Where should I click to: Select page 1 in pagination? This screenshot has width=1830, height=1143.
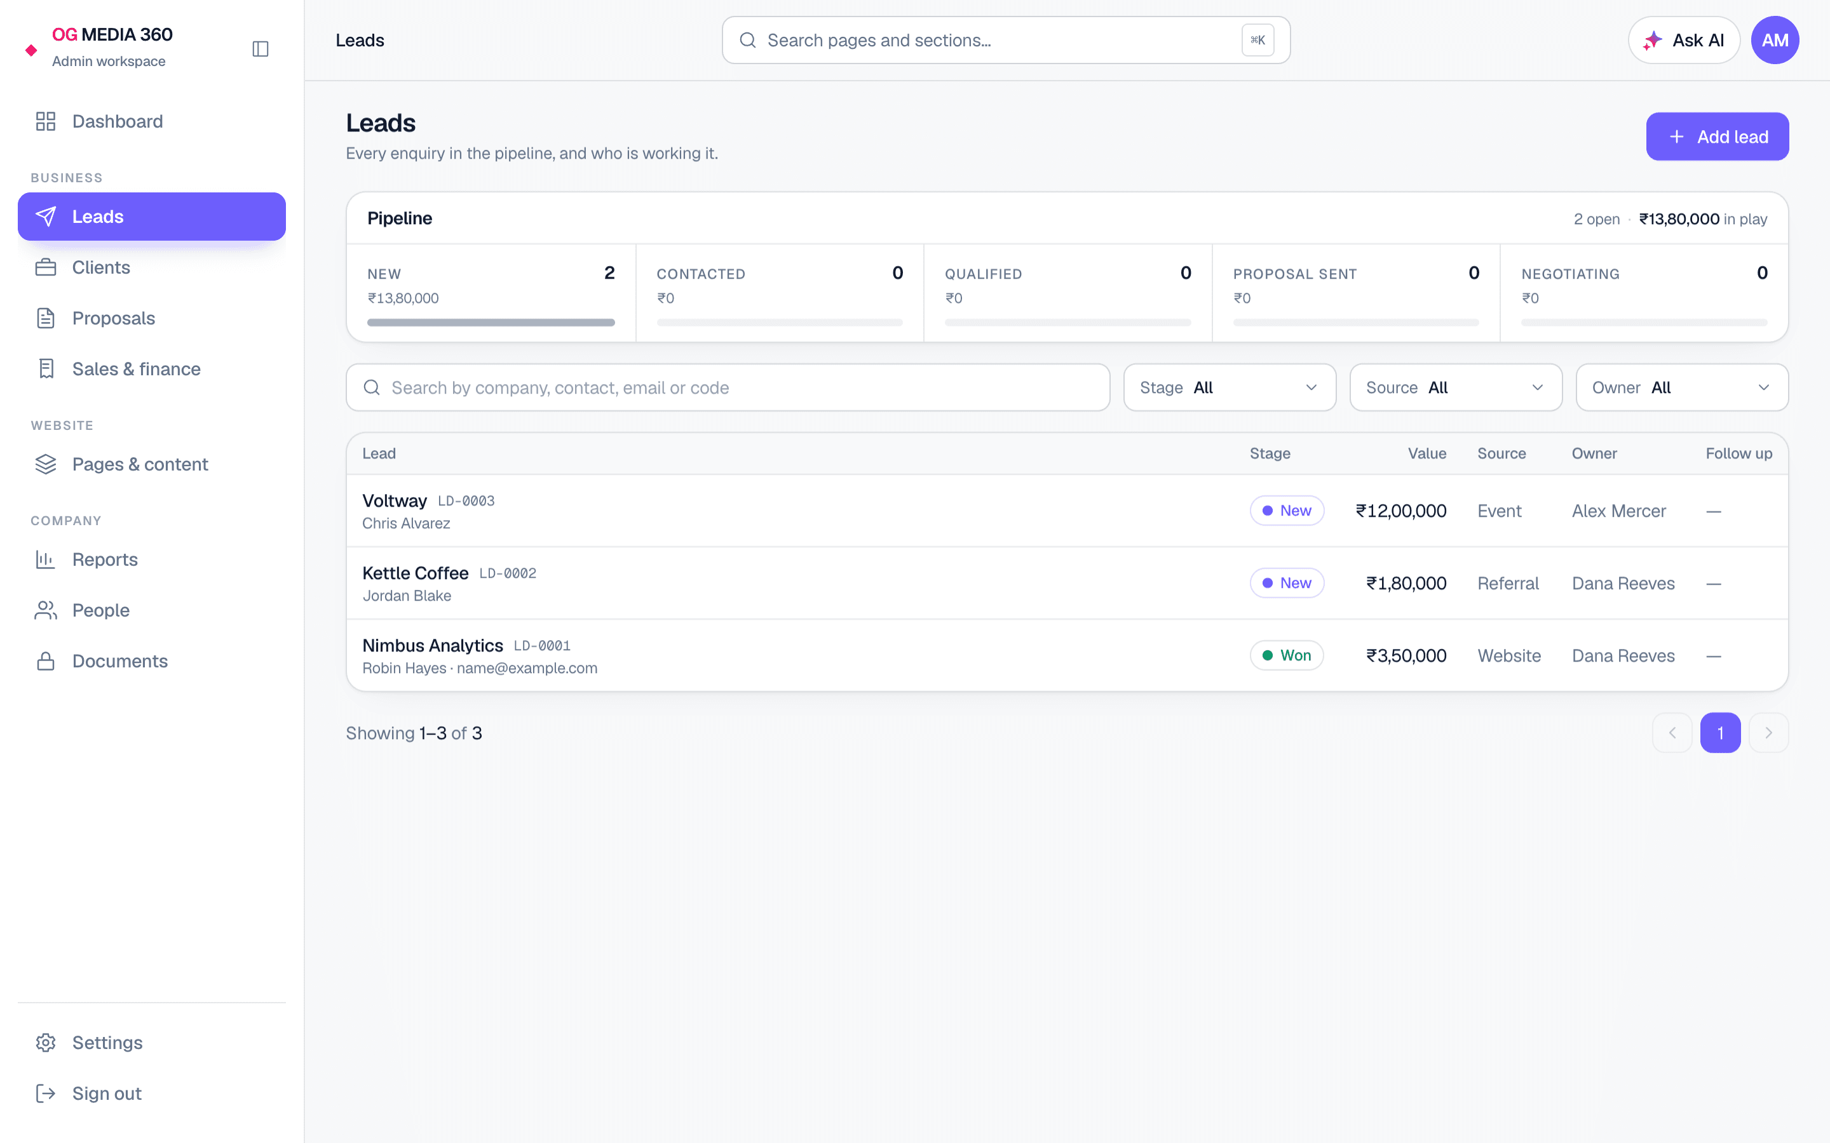click(x=1720, y=733)
